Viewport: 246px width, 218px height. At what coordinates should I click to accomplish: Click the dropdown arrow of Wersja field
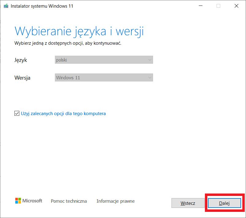tap(150, 77)
